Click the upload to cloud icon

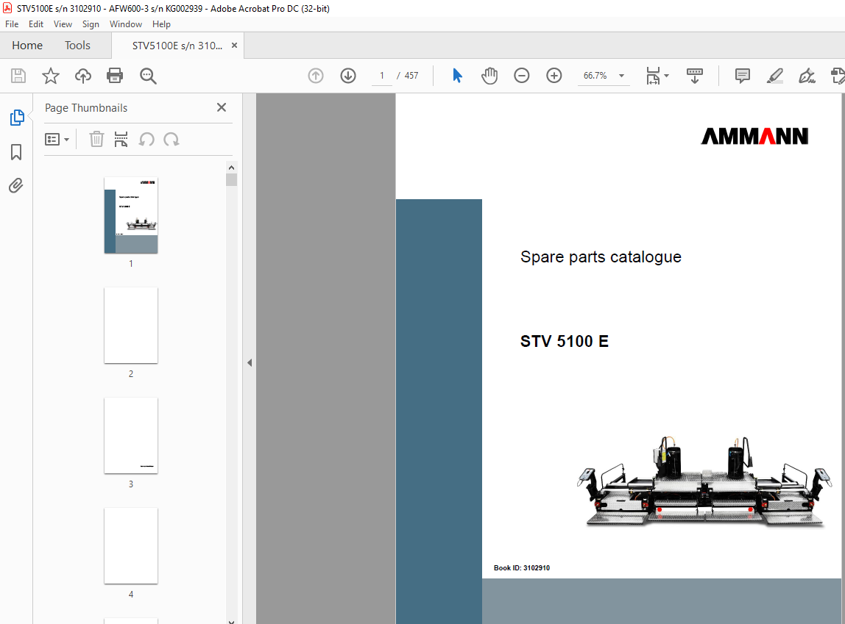[83, 76]
